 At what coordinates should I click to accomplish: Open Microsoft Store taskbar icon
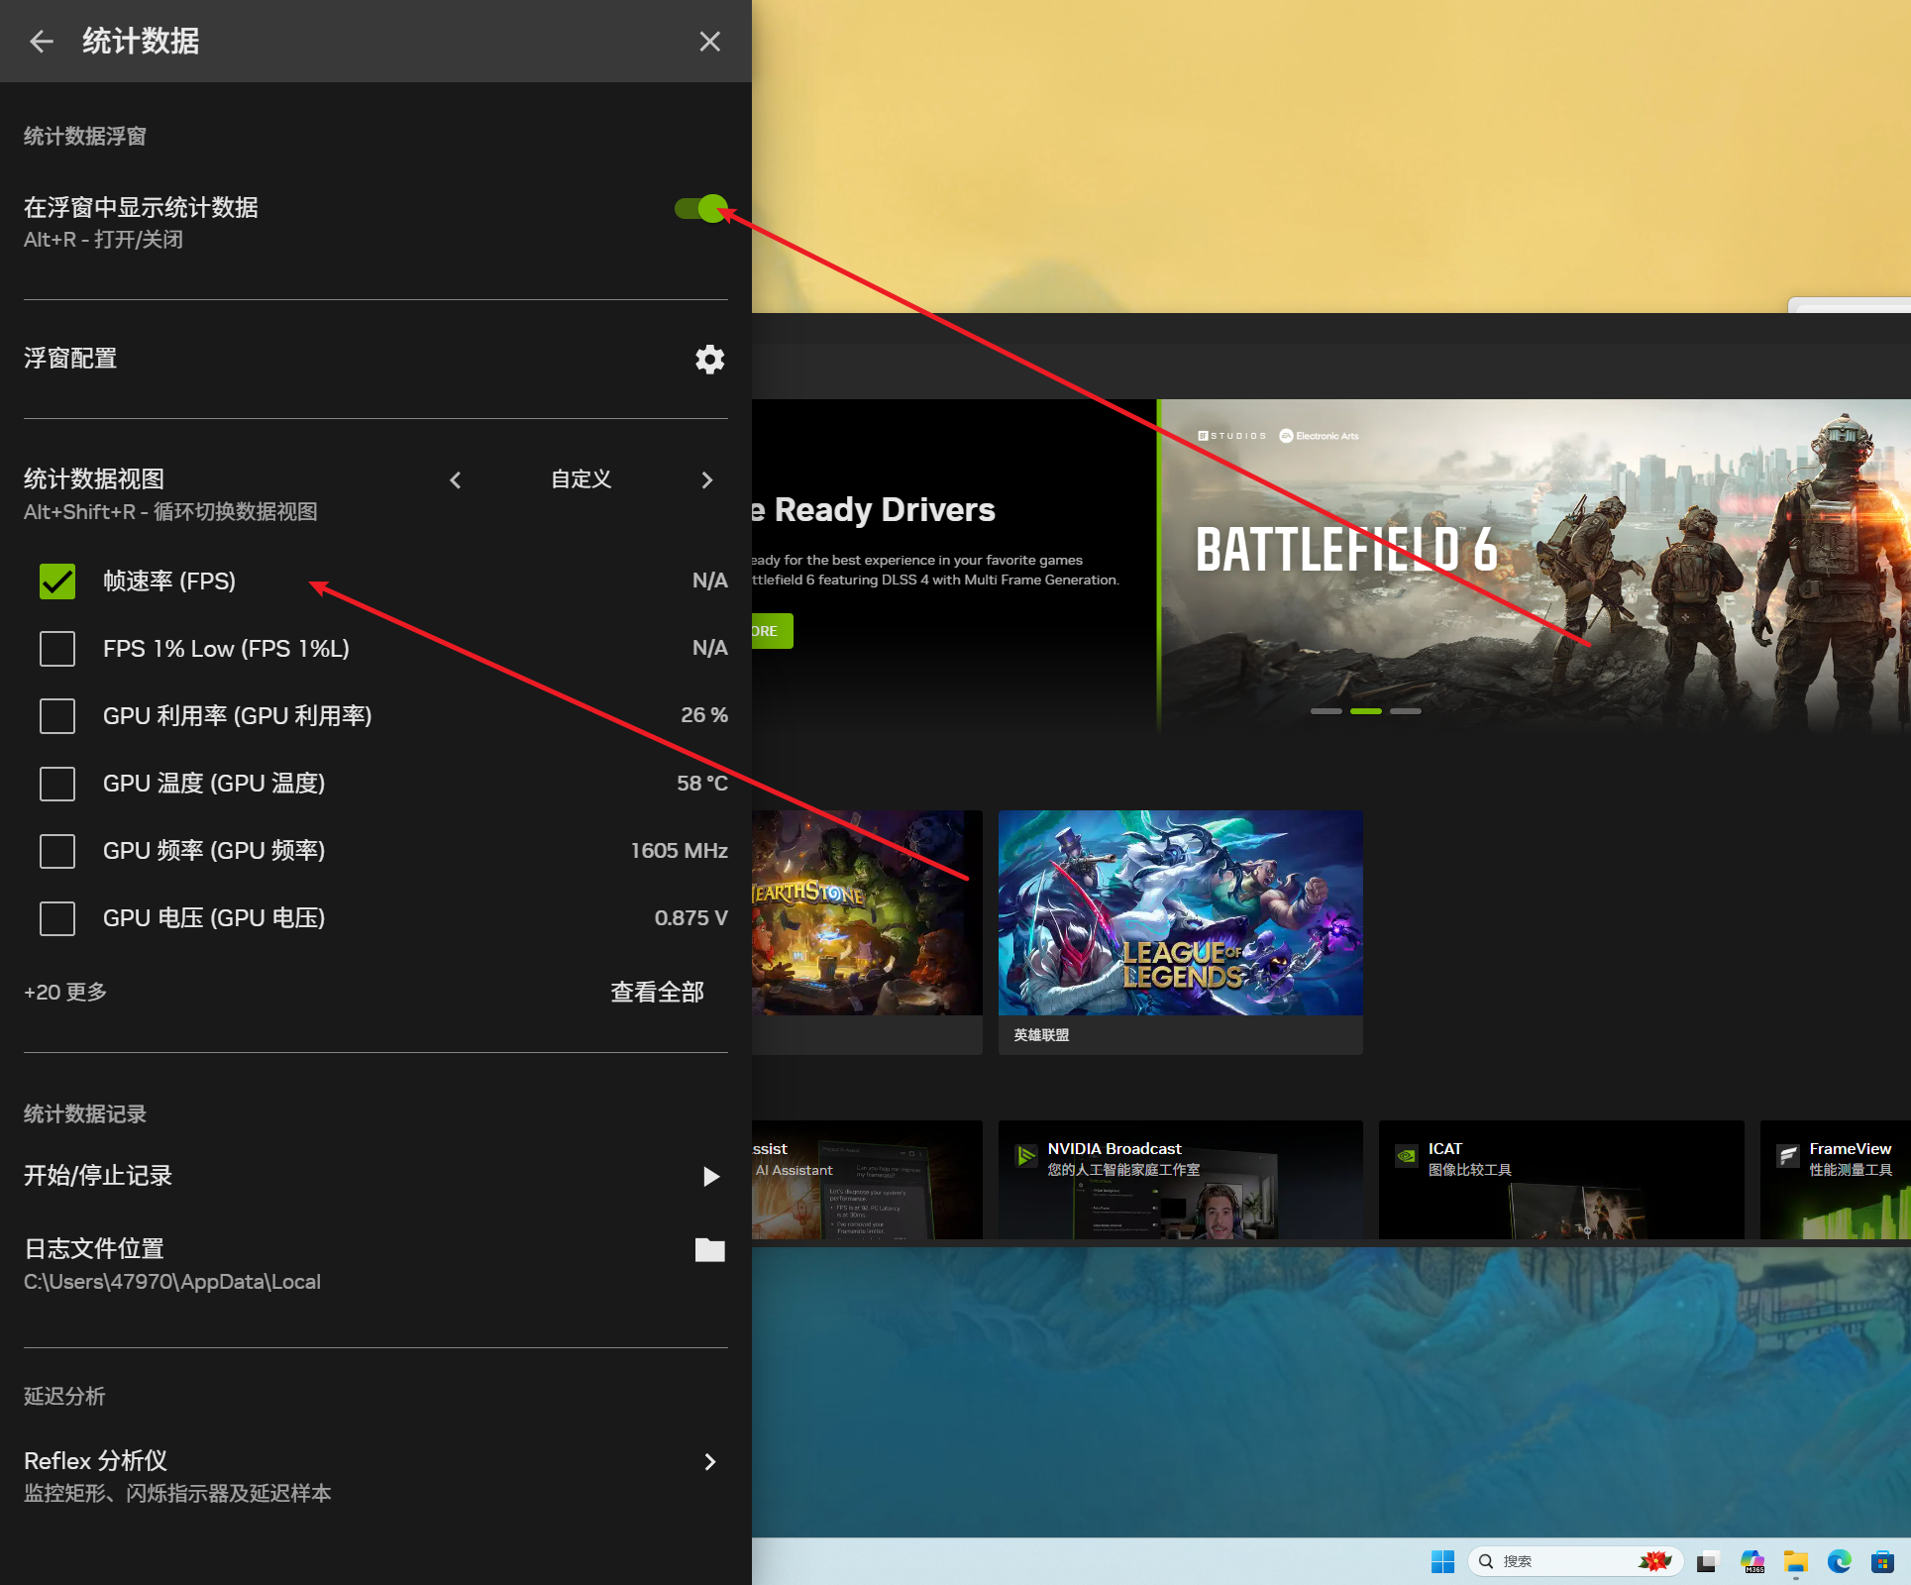click(x=1882, y=1562)
